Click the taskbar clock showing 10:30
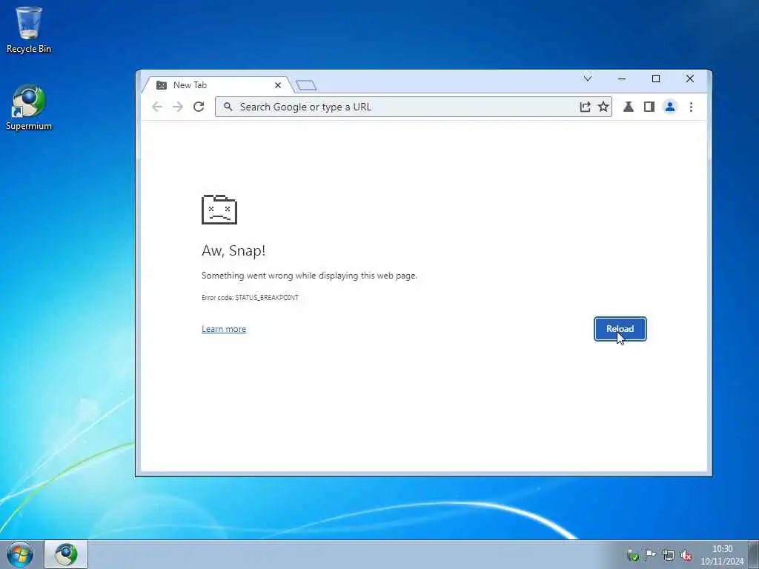Image resolution: width=759 pixels, height=569 pixels. coord(722,555)
